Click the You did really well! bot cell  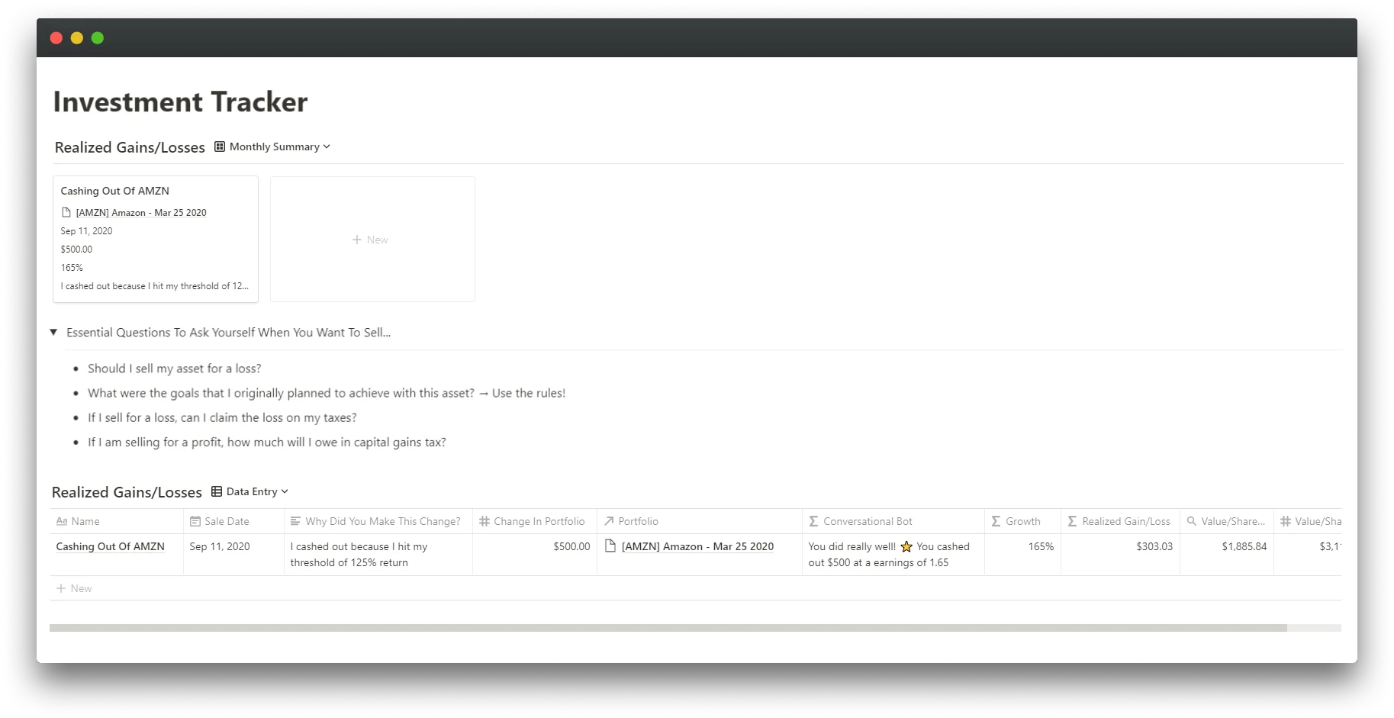point(893,555)
